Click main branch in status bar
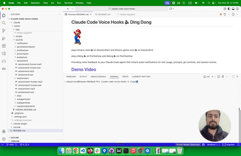Viewport: 241px width, 156px height. [10, 145]
